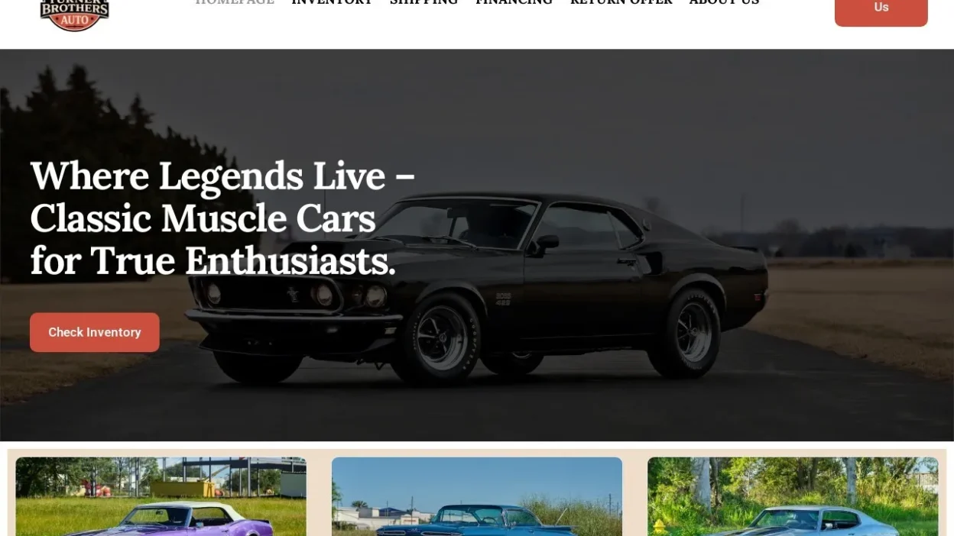Click the black Mustang's front wheel
The height and width of the screenshot is (536, 954).
tap(441, 338)
